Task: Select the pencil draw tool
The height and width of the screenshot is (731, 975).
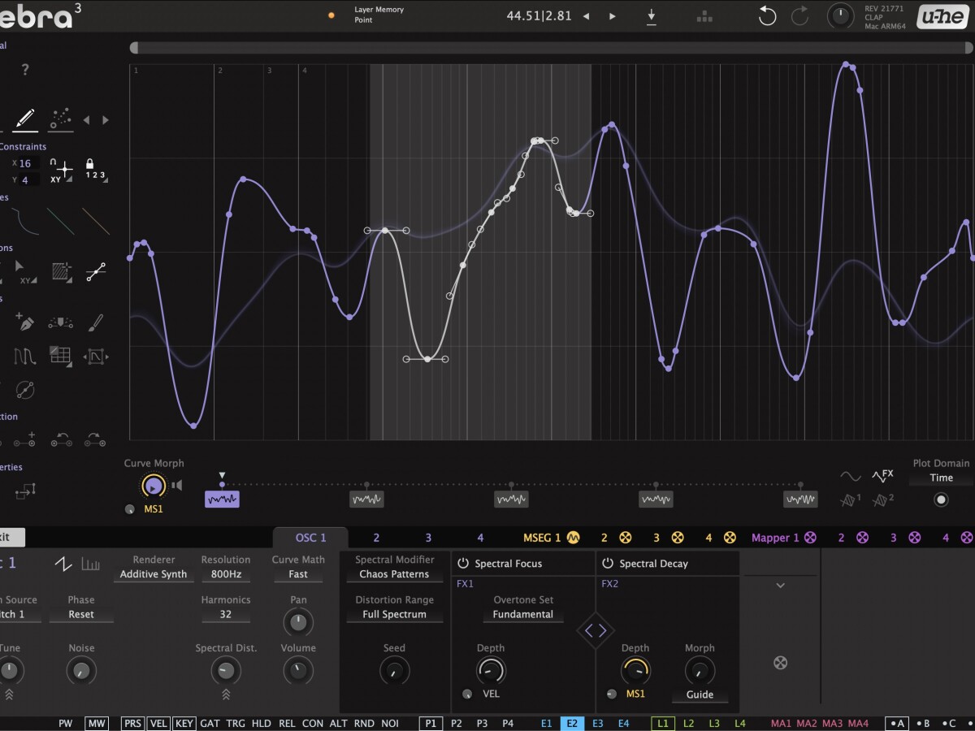Action: pos(25,119)
